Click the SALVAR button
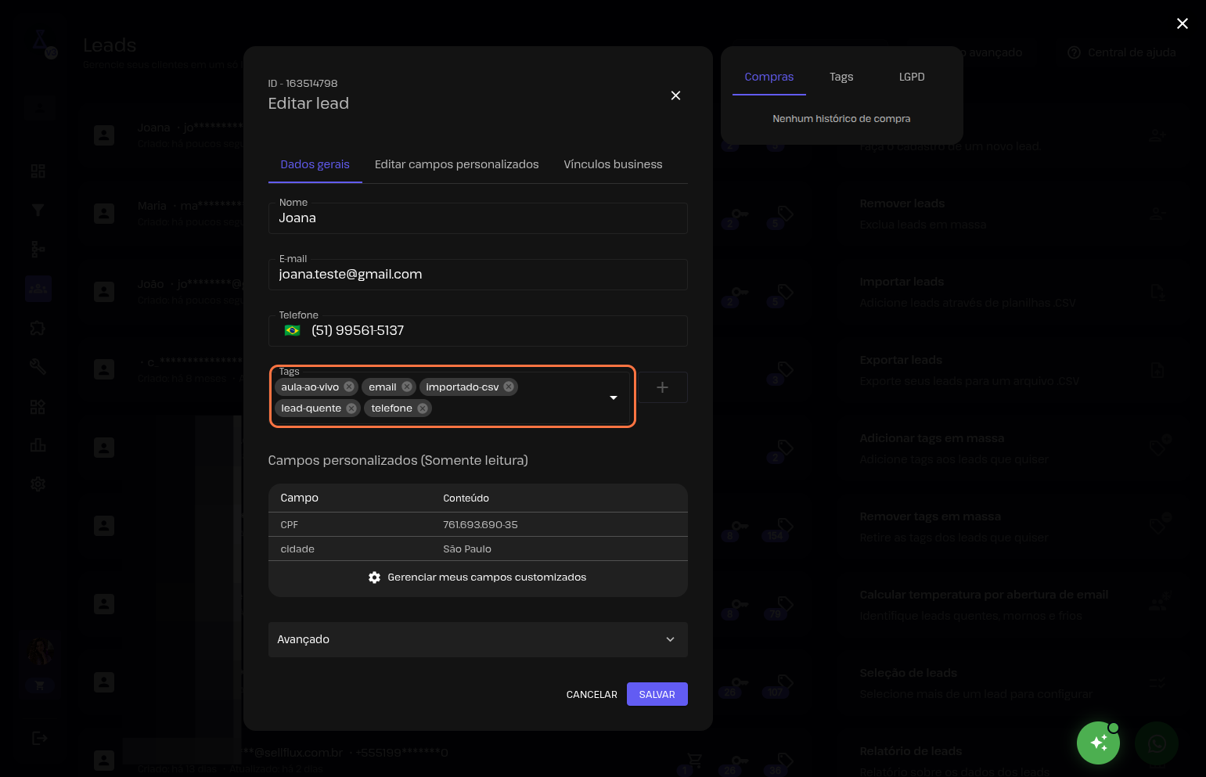Viewport: 1206px width, 777px height. click(657, 694)
